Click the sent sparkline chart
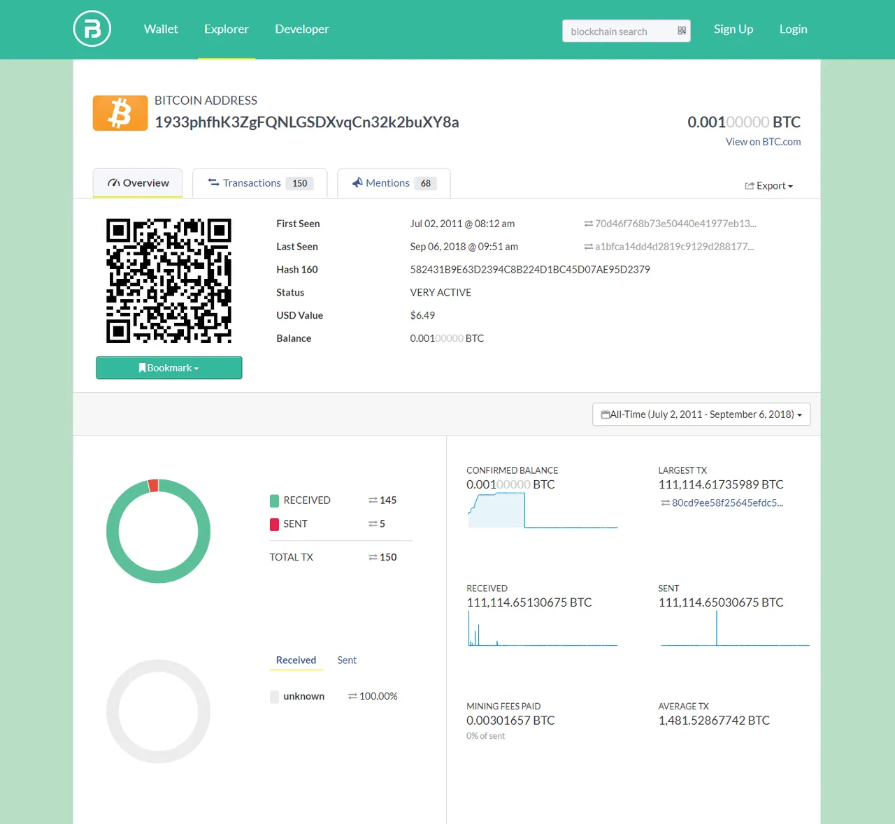The image size is (895, 824). (x=734, y=628)
